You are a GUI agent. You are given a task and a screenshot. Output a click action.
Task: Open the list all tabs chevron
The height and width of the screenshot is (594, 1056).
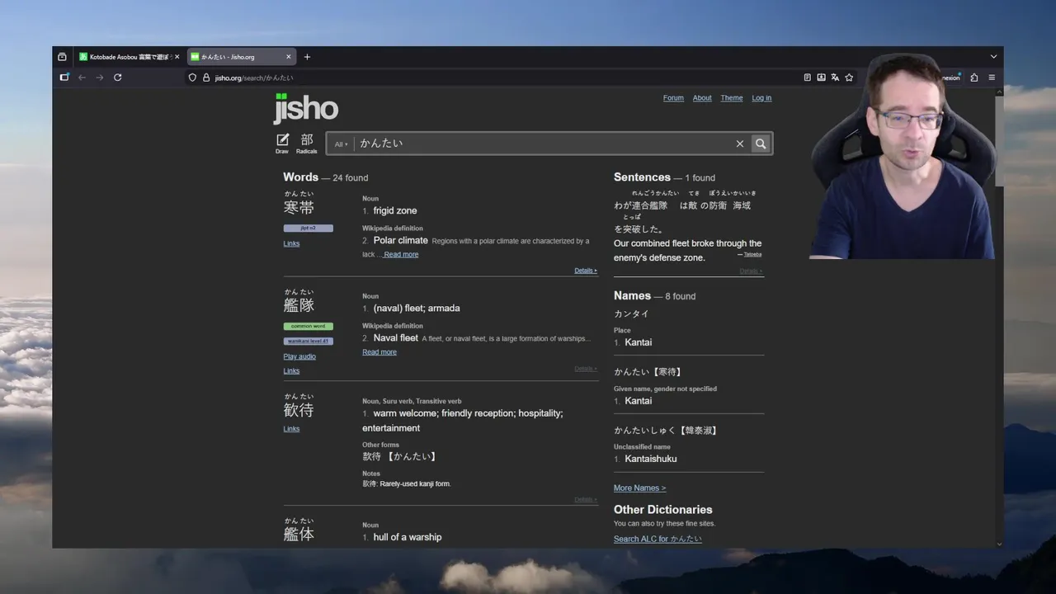993,57
